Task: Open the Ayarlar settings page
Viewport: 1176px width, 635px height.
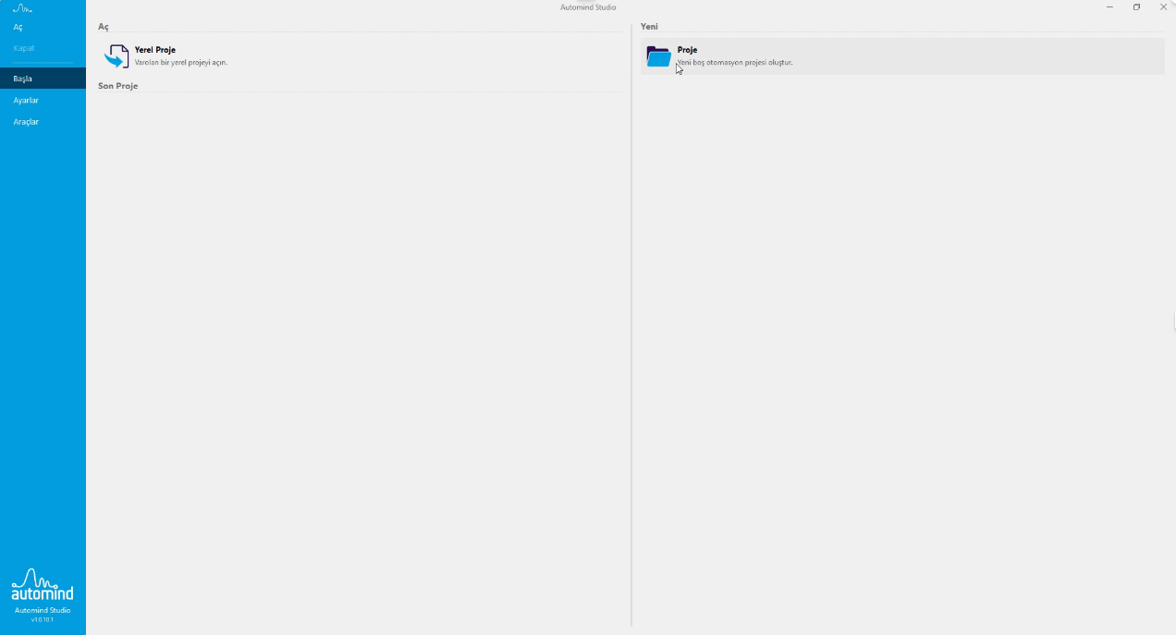Action: click(26, 100)
